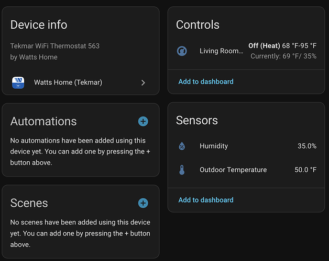Viewport: 329px width, 261px height.
Task: Click the Scenes heading
Action: point(29,203)
